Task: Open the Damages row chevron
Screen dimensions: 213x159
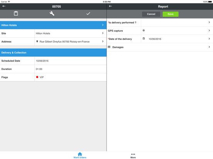Action: tap(209, 47)
